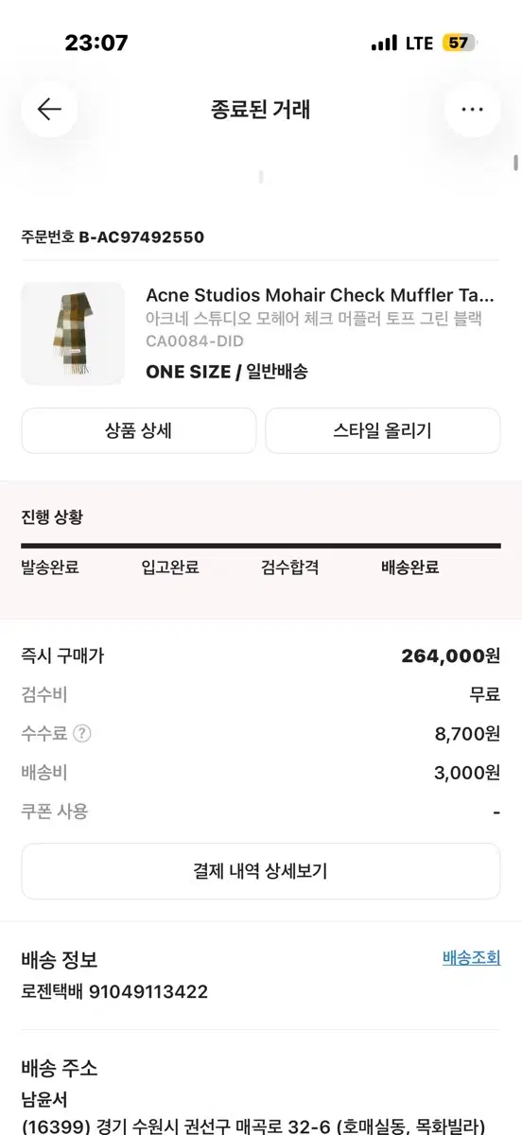Select the 발송완료 progress step

point(50,567)
